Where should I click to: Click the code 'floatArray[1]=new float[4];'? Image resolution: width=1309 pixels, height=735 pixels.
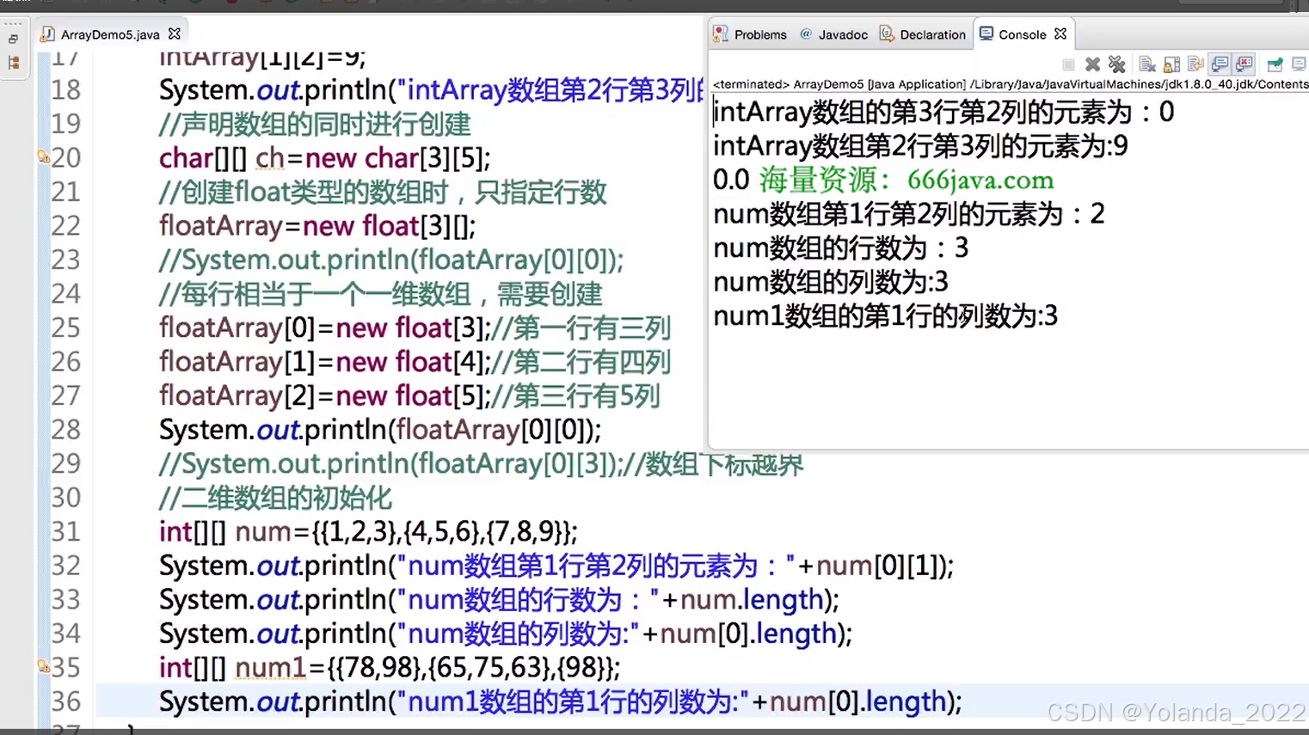(325, 362)
